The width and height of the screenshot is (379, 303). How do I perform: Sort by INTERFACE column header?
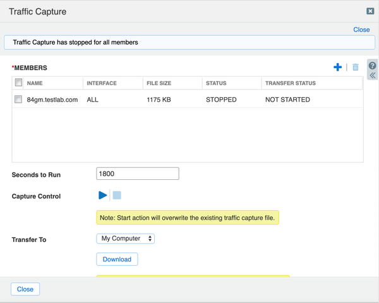[x=102, y=83]
